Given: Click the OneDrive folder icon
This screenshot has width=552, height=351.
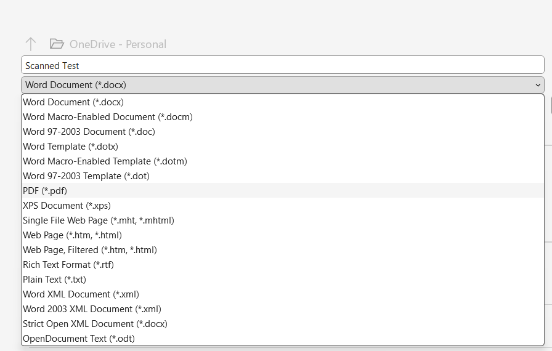Looking at the screenshot, I should click(x=57, y=44).
